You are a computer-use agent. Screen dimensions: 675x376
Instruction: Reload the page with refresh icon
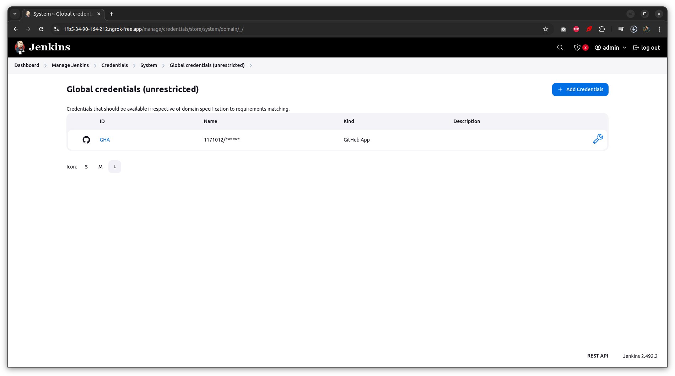41,29
